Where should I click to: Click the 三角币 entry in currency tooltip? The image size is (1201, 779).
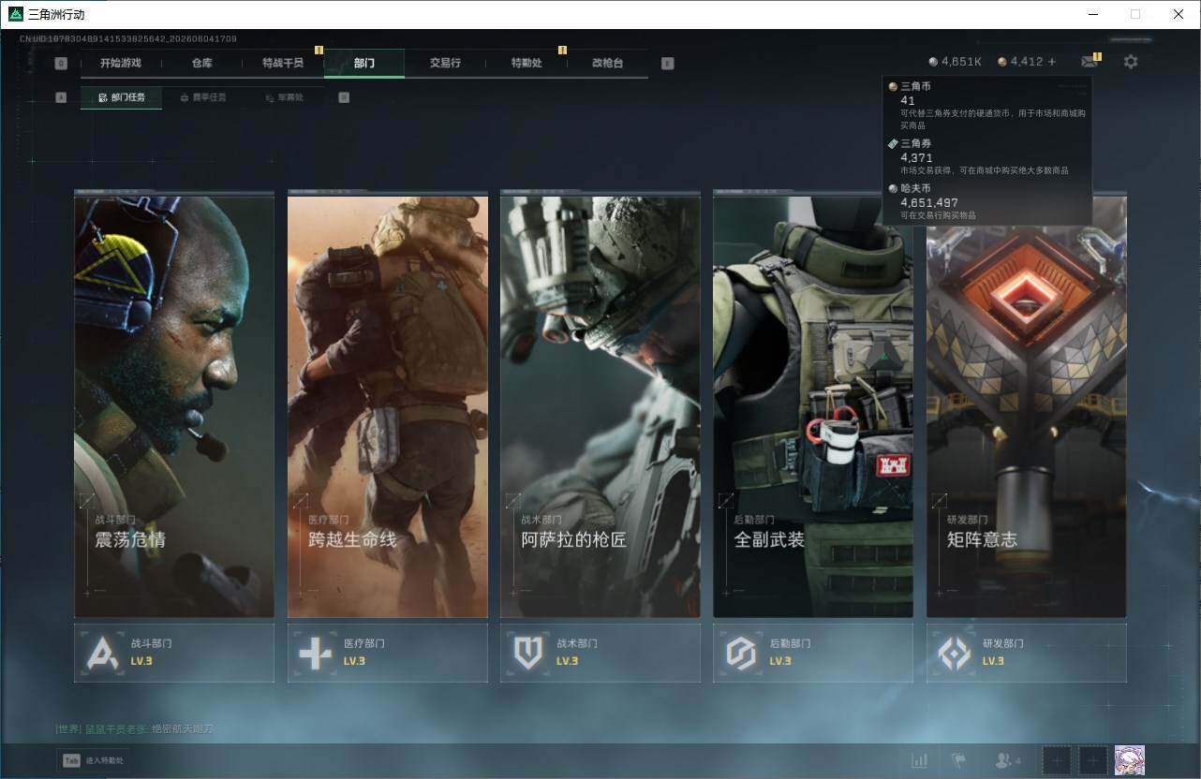987,105
